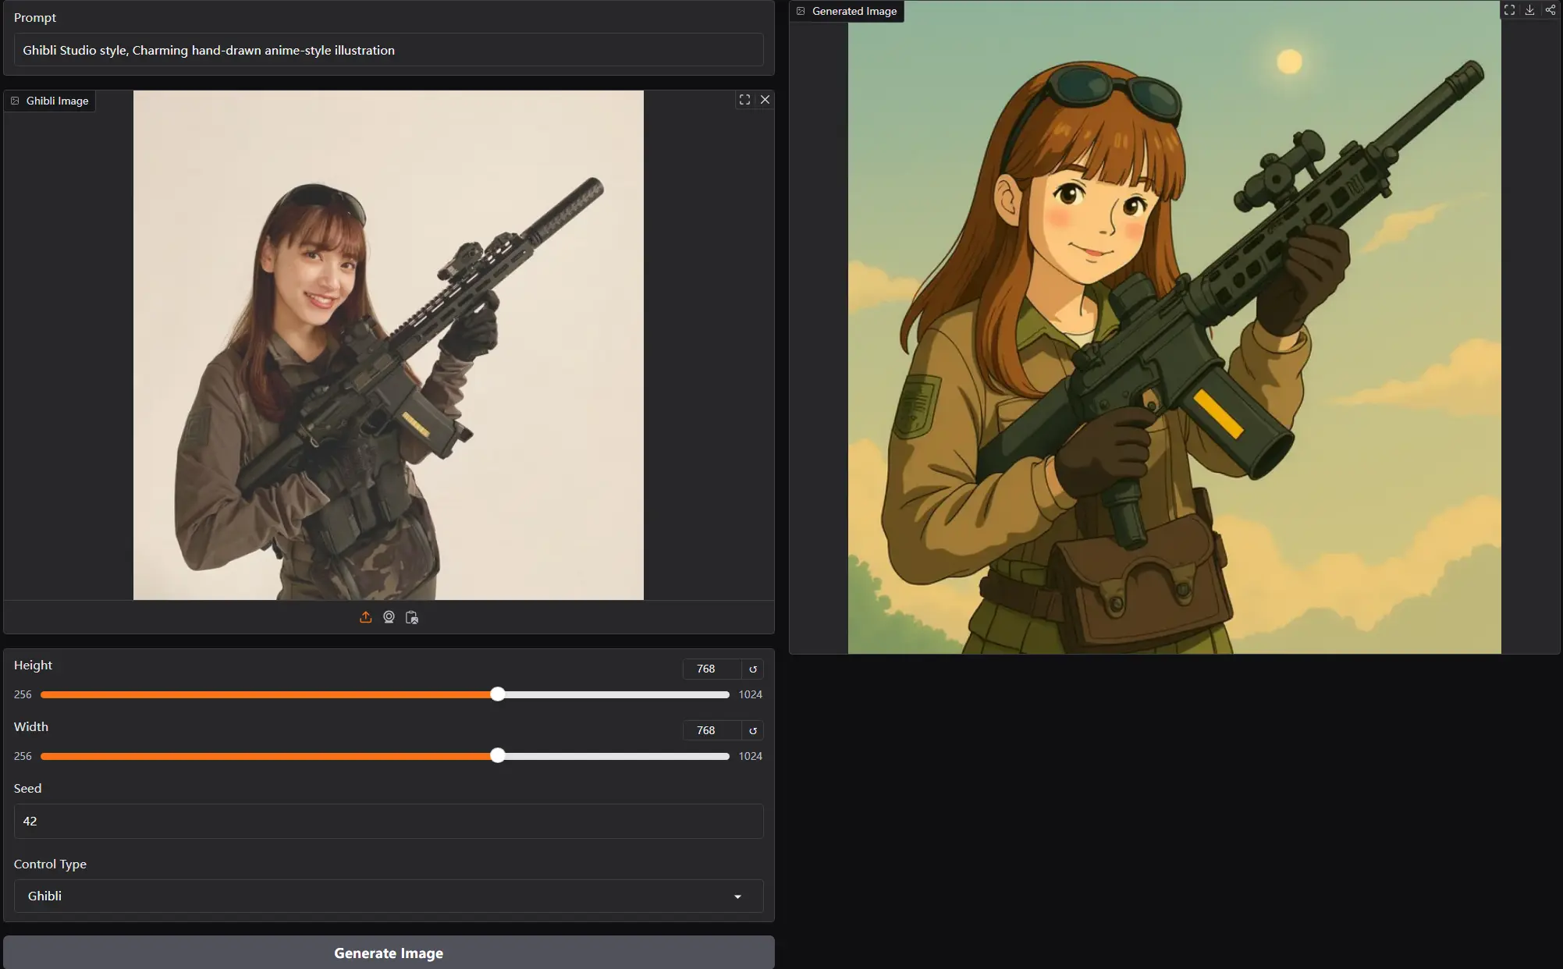Focus the Seed input field
1563x969 pixels.
pyautogui.click(x=389, y=821)
